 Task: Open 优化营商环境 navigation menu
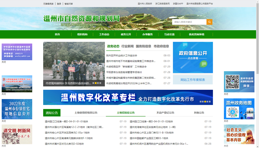click(196, 34)
